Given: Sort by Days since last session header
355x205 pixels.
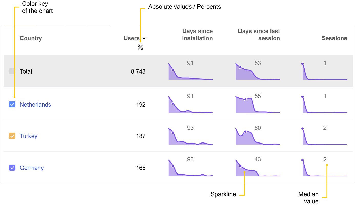Looking at the screenshot, I should (259, 35).
